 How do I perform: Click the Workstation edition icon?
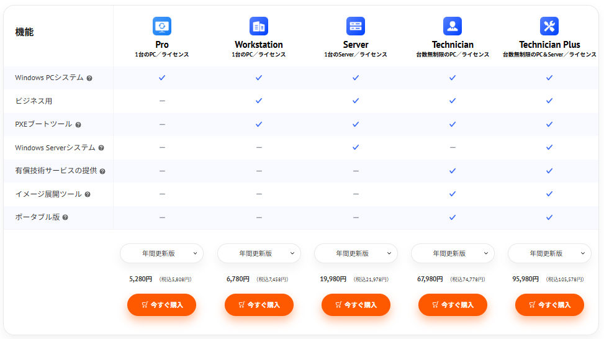pos(259,26)
